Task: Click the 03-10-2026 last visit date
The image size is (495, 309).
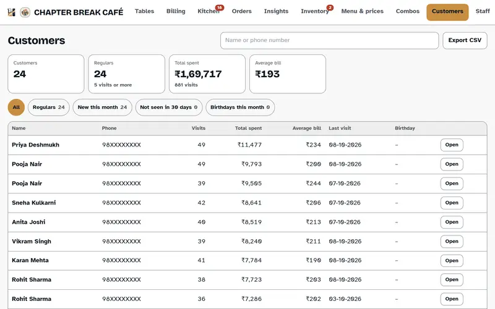Action: tap(345, 299)
